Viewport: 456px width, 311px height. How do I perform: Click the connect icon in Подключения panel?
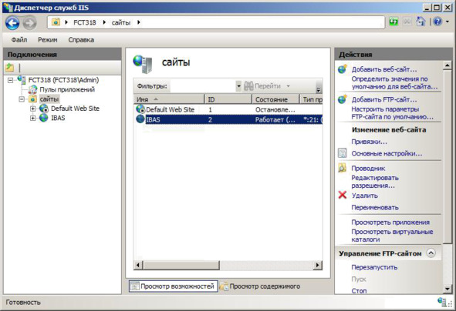(x=9, y=68)
